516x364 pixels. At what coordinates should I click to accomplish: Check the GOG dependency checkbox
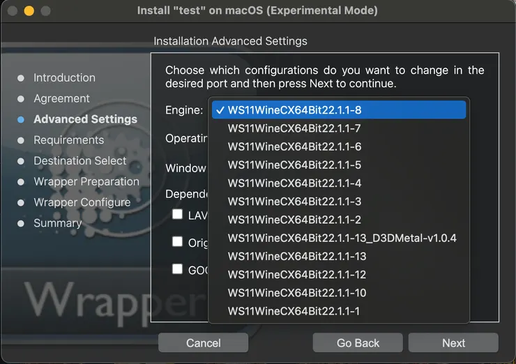tap(178, 269)
